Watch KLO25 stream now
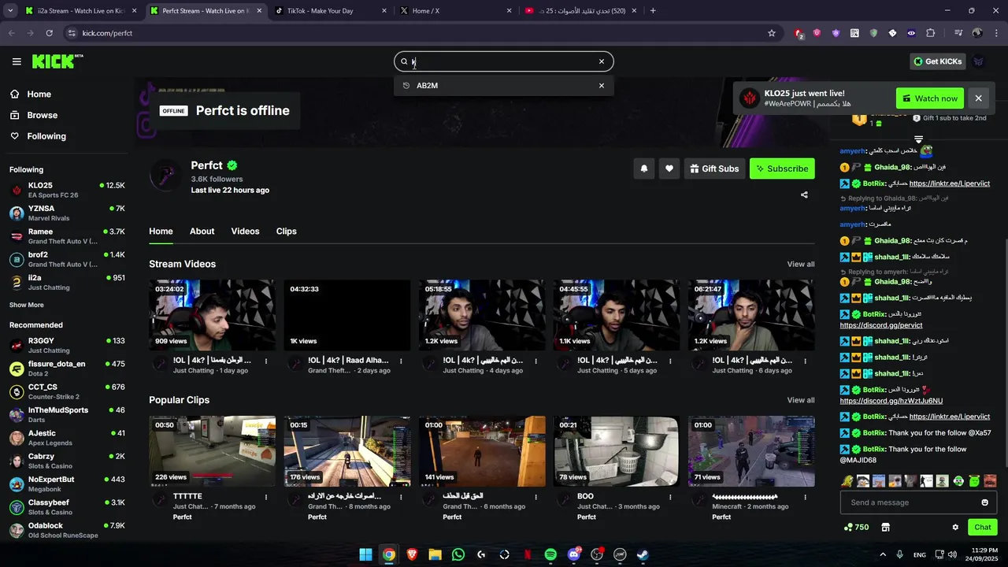This screenshot has width=1008, height=567. pos(930,98)
